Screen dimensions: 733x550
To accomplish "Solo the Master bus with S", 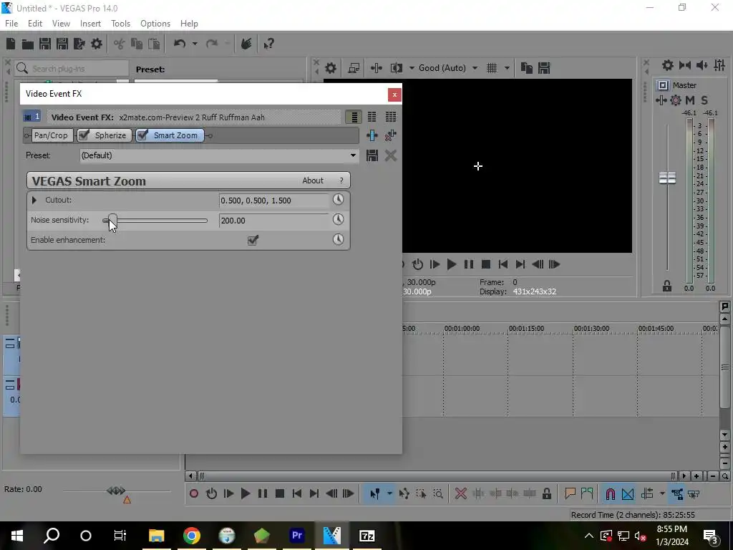I will (x=704, y=100).
